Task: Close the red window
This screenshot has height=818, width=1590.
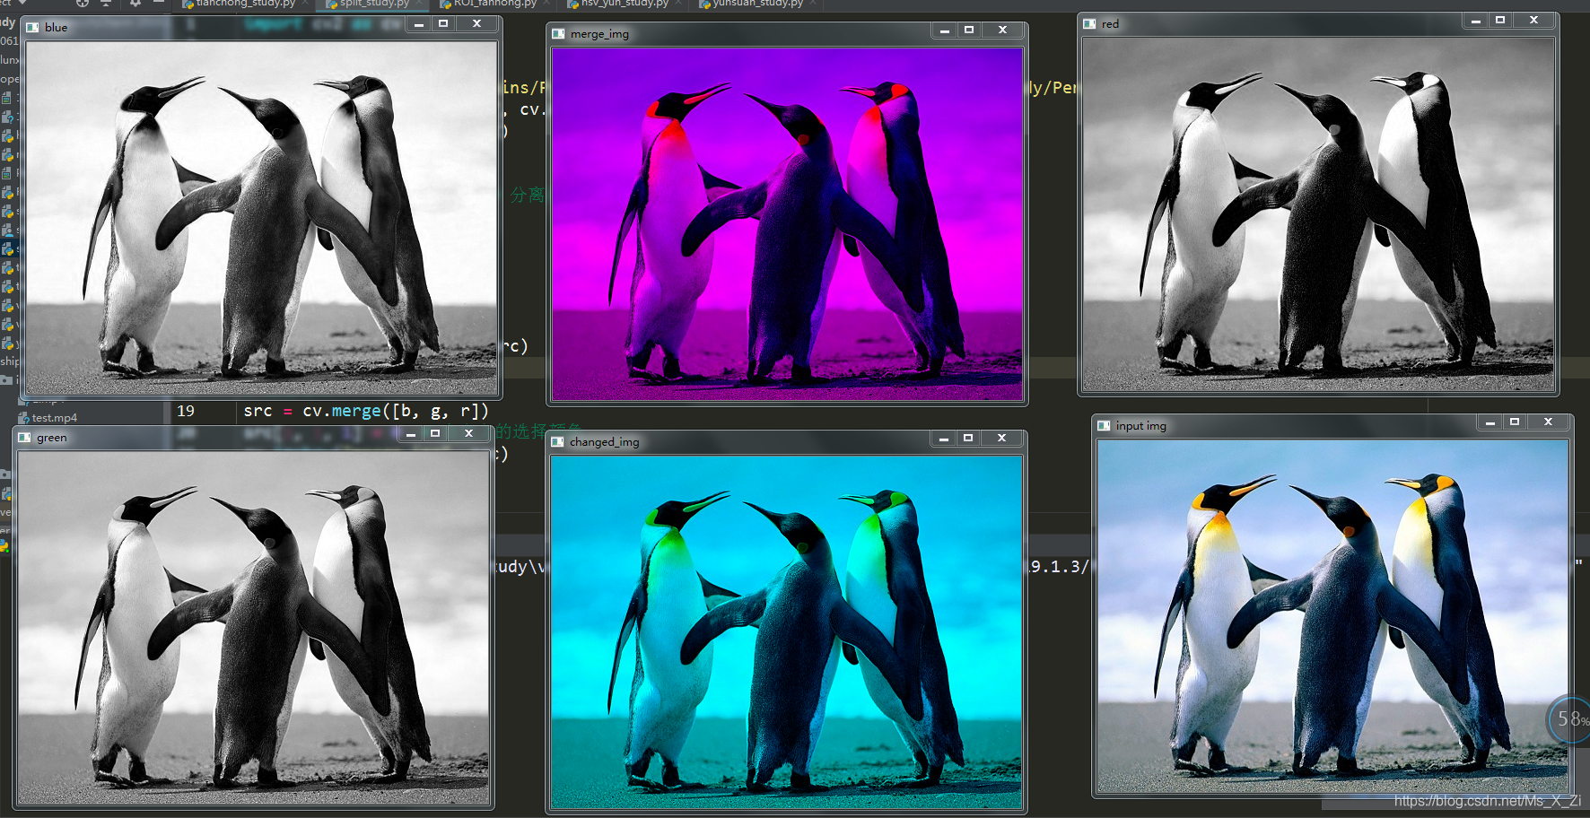Action: [1533, 21]
